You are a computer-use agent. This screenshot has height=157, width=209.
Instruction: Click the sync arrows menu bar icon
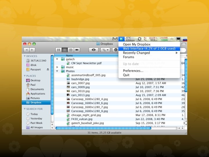click(139, 39)
